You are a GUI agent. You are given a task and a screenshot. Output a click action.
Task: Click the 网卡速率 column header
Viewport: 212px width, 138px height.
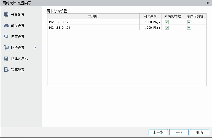(150, 16)
